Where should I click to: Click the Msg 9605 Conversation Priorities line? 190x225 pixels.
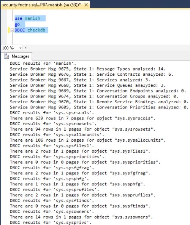(99, 107)
